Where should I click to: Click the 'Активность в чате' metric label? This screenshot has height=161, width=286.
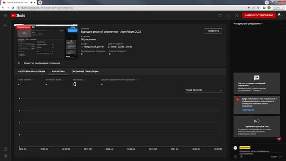coord(53,80)
